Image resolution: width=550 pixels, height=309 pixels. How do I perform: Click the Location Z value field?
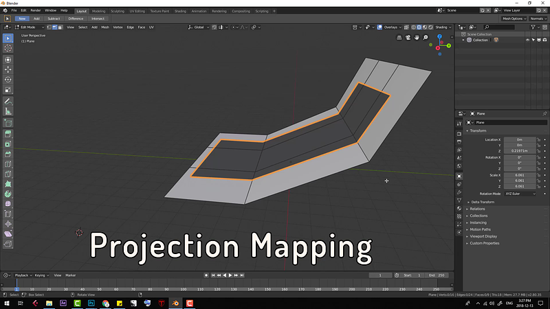point(520,151)
